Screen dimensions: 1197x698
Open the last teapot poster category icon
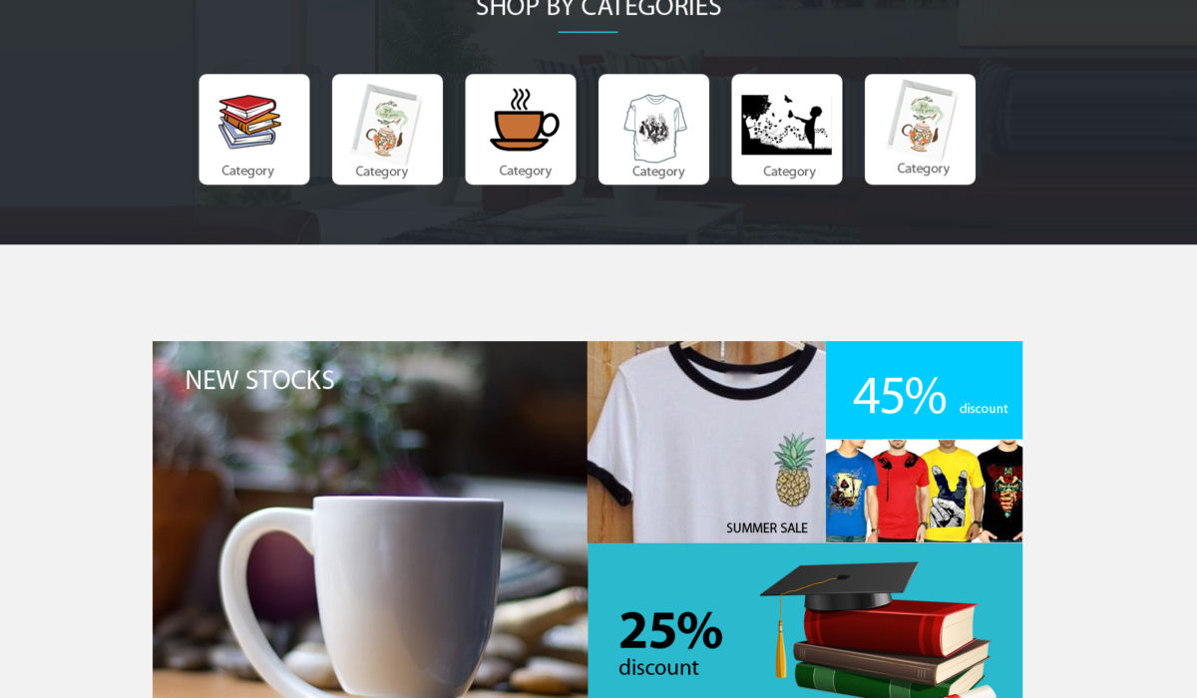921,120
